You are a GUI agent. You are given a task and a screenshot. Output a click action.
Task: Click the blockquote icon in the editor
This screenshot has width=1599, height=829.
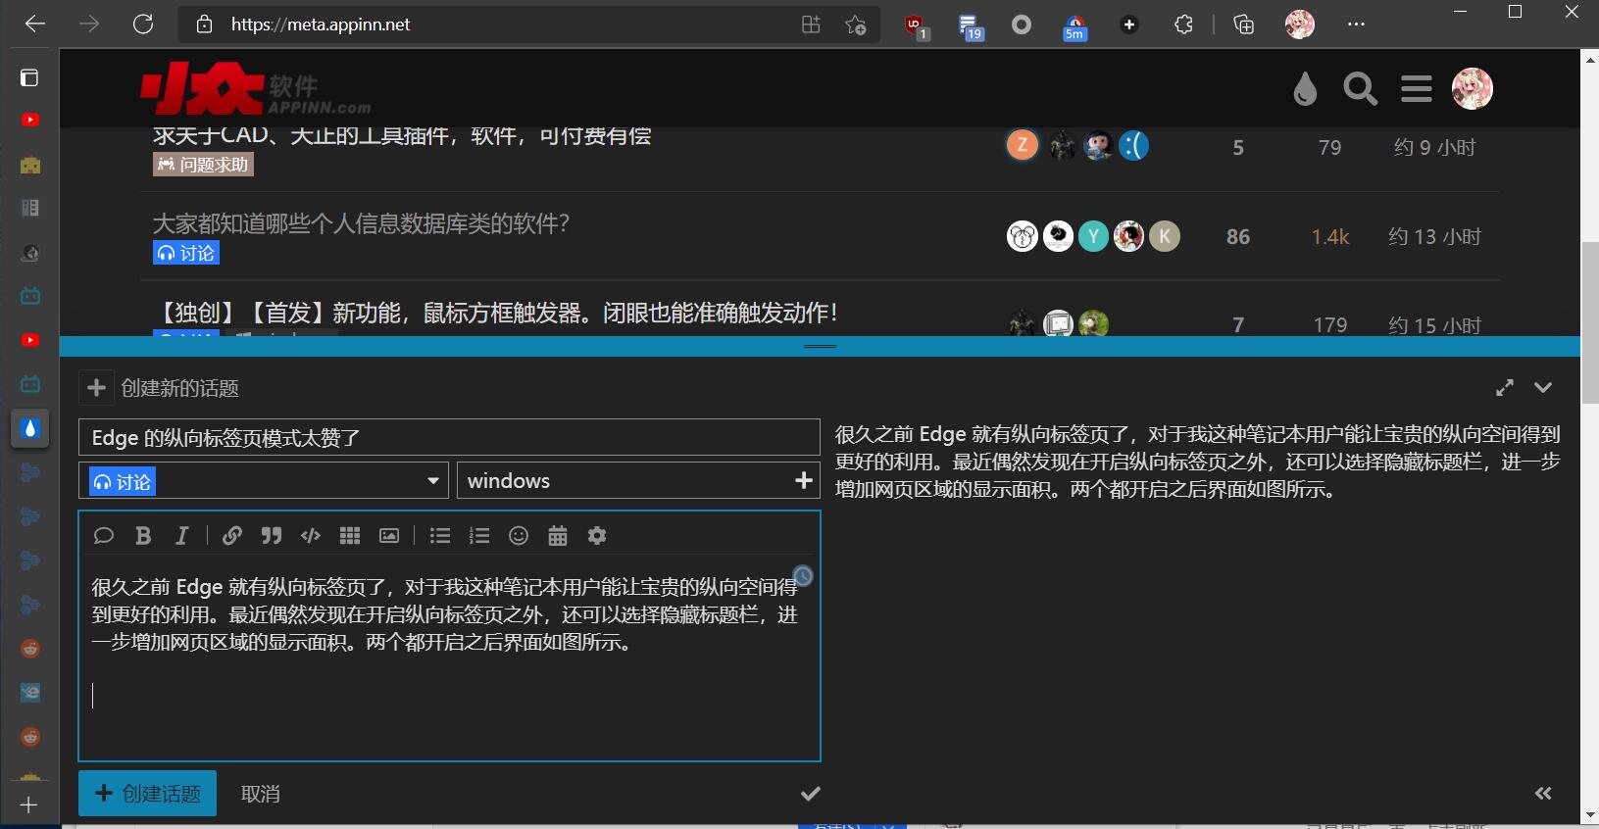click(x=272, y=535)
